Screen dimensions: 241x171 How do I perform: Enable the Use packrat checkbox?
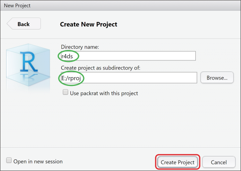pyautogui.click(x=65, y=93)
